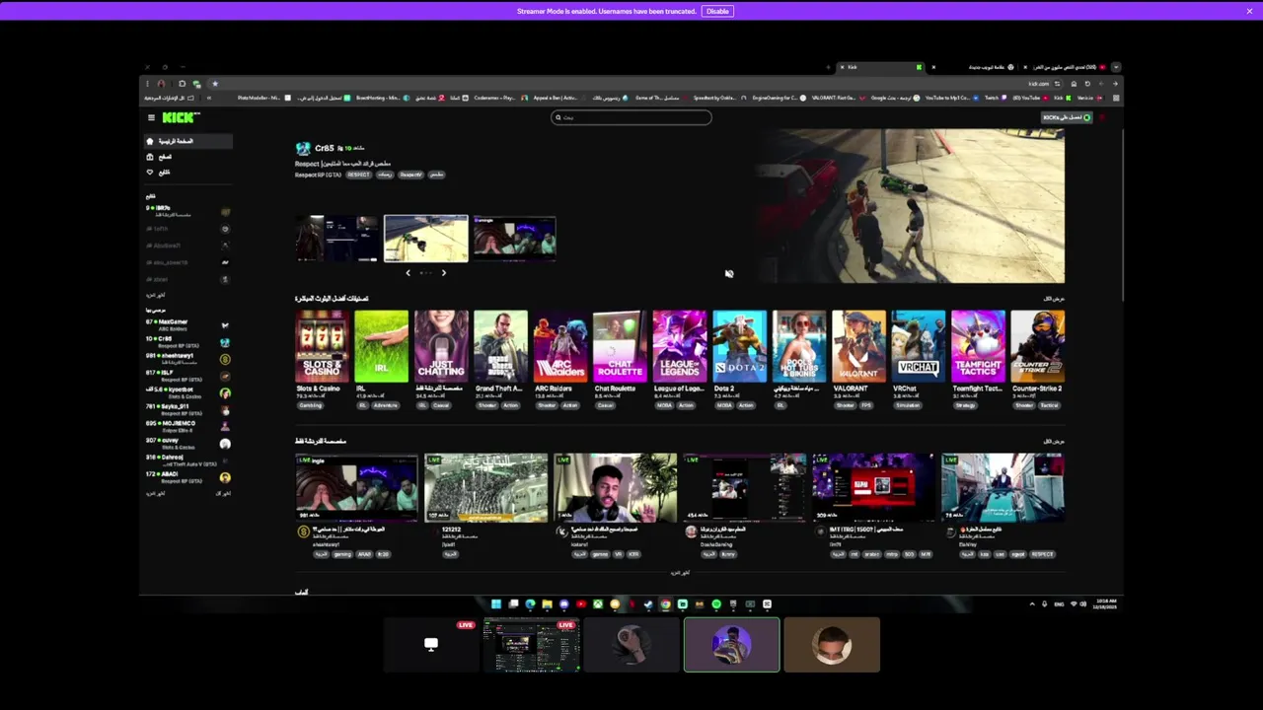This screenshot has width=1263, height=710.
Task: Open the League of Legends category card
Action: click(679, 345)
